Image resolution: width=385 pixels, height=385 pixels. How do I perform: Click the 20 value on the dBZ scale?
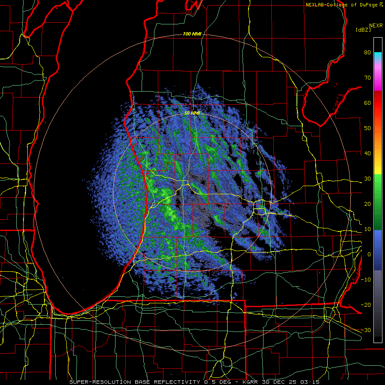(x=367, y=204)
